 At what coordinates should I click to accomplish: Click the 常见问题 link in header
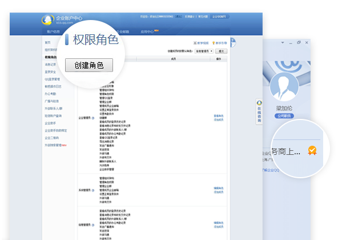(x=203, y=17)
